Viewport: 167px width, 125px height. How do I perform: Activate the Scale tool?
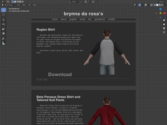pyautogui.click(x=3, y=29)
